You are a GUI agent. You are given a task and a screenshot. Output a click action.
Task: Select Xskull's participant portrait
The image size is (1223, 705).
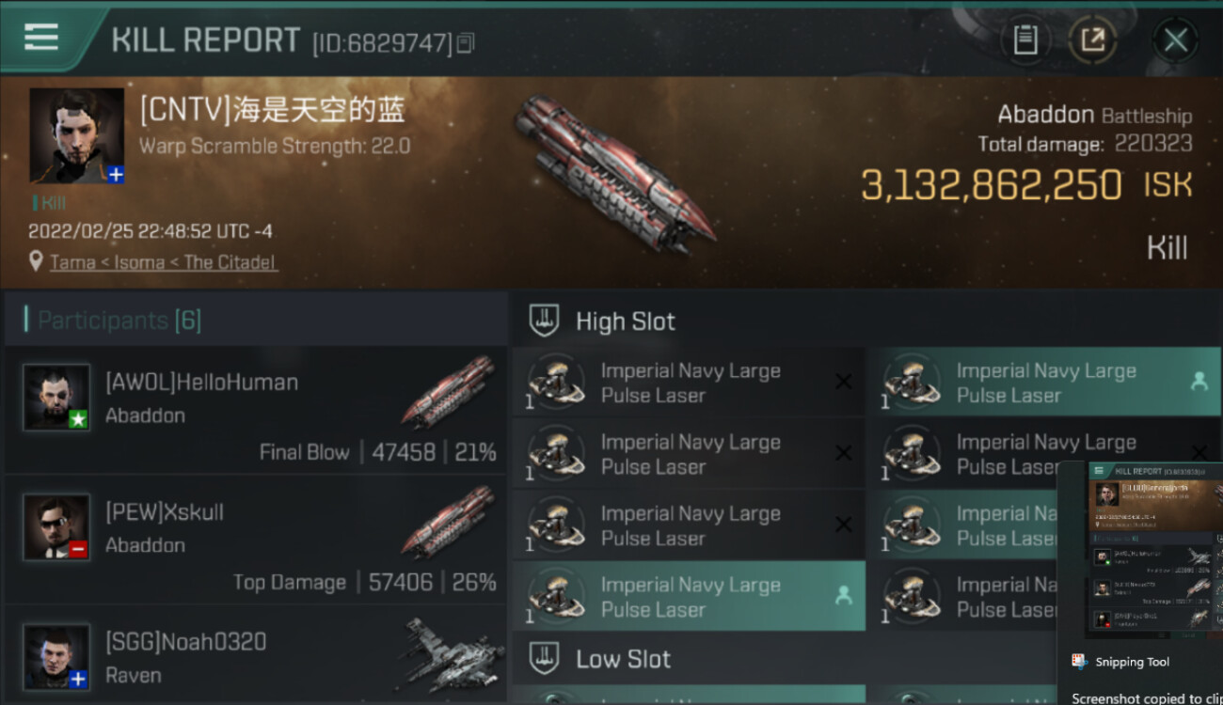coord(56,526)
